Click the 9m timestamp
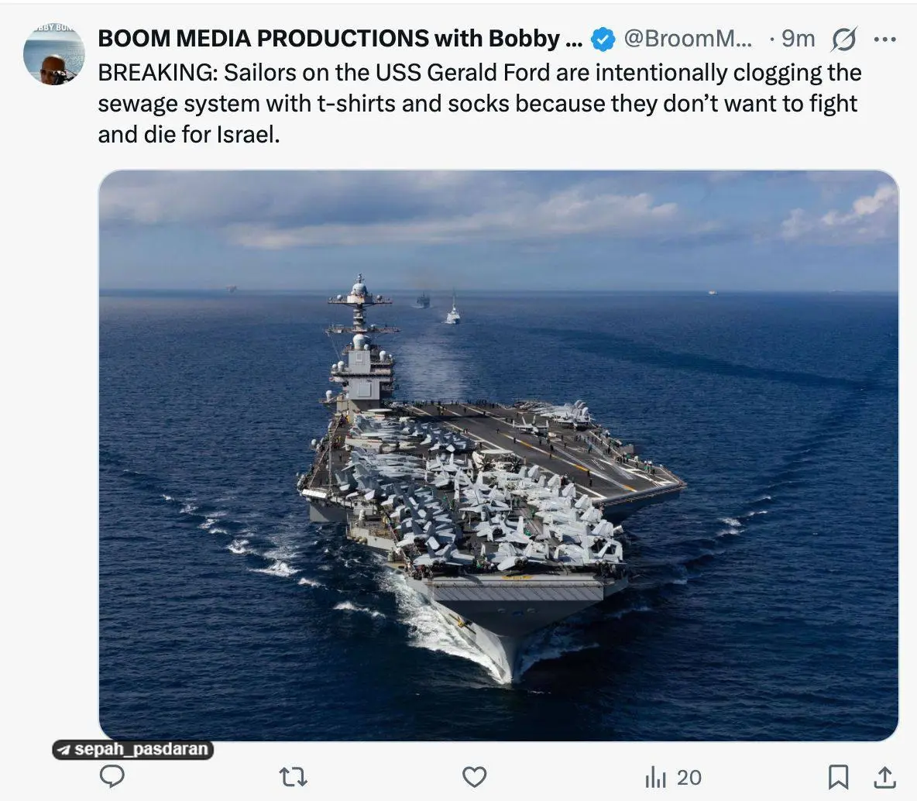917x801 pixels. 798,38
